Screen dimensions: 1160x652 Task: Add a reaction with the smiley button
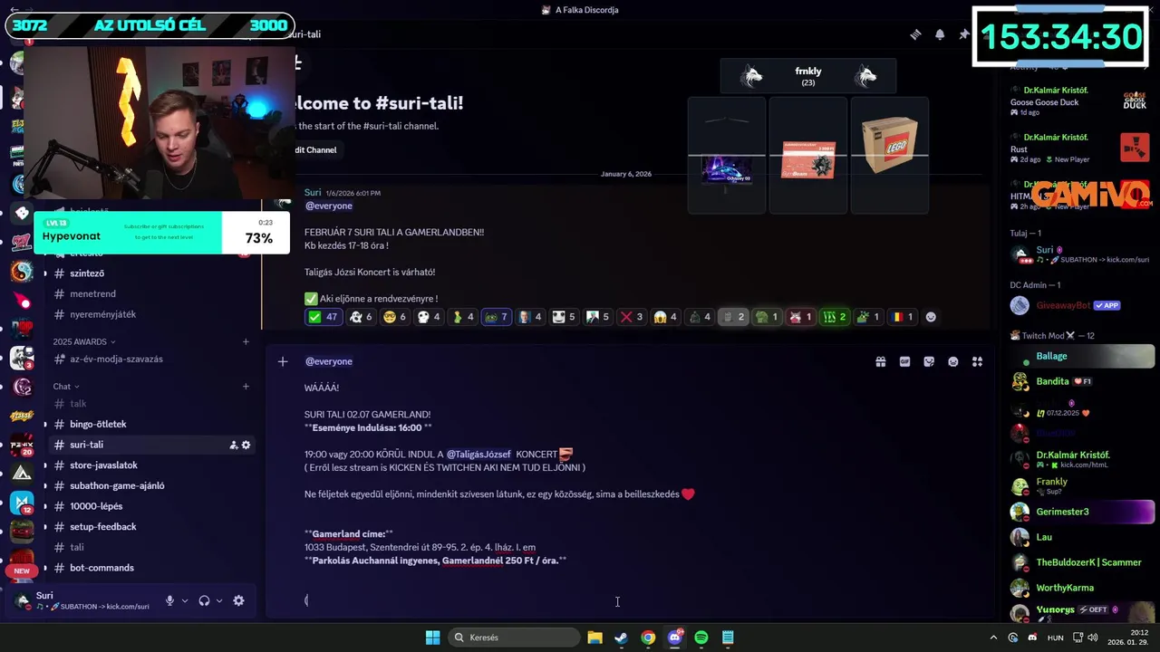coord(931,317)
